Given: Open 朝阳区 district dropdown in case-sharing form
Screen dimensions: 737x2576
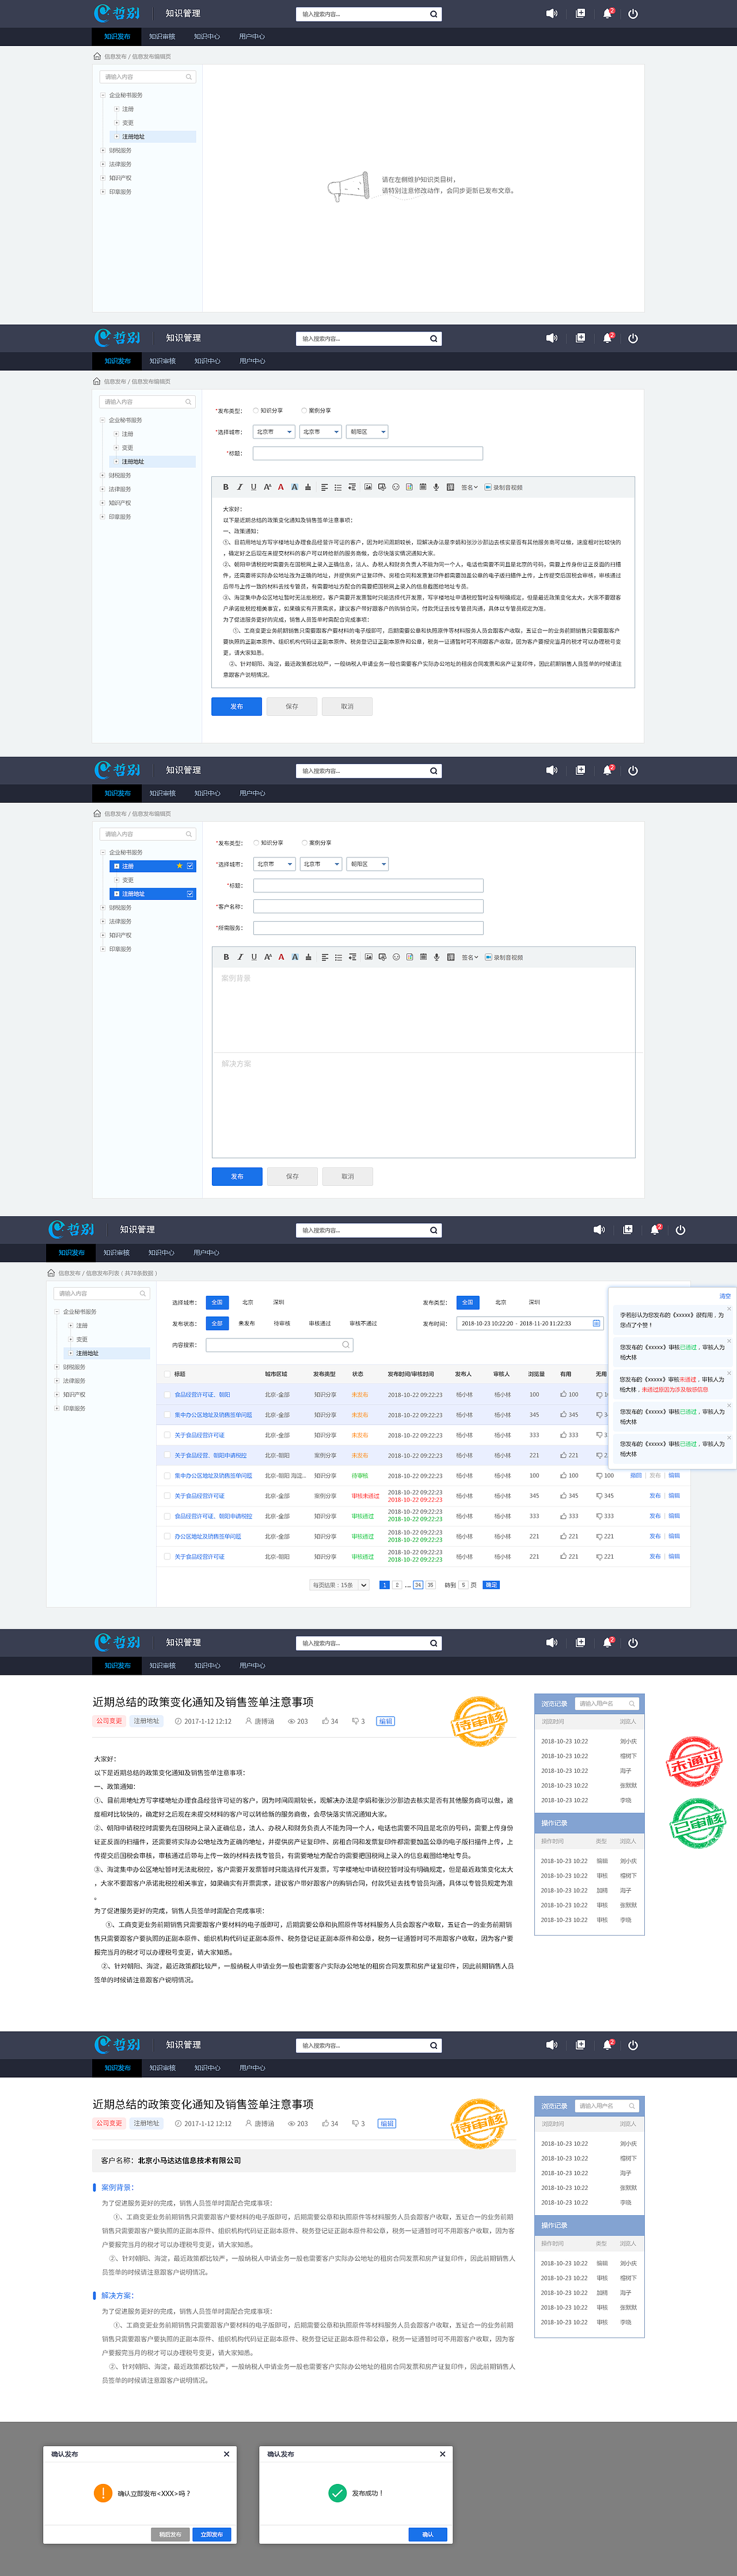Looking at the screenshot, I should coord(367,864).
